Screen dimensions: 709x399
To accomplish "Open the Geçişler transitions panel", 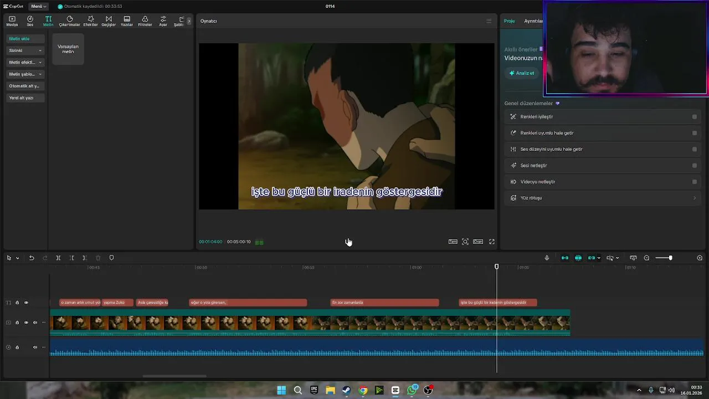I will (109, 21).
